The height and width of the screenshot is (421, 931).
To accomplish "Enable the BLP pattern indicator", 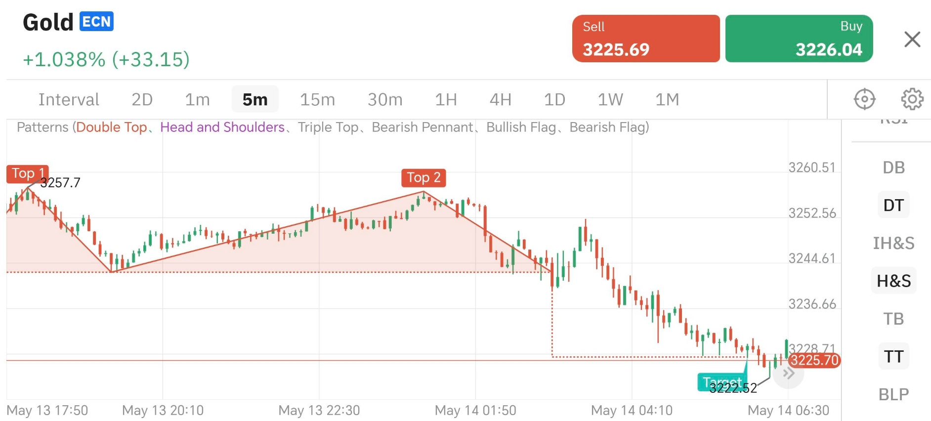I will pyautogui.click(x=893, y=394).
